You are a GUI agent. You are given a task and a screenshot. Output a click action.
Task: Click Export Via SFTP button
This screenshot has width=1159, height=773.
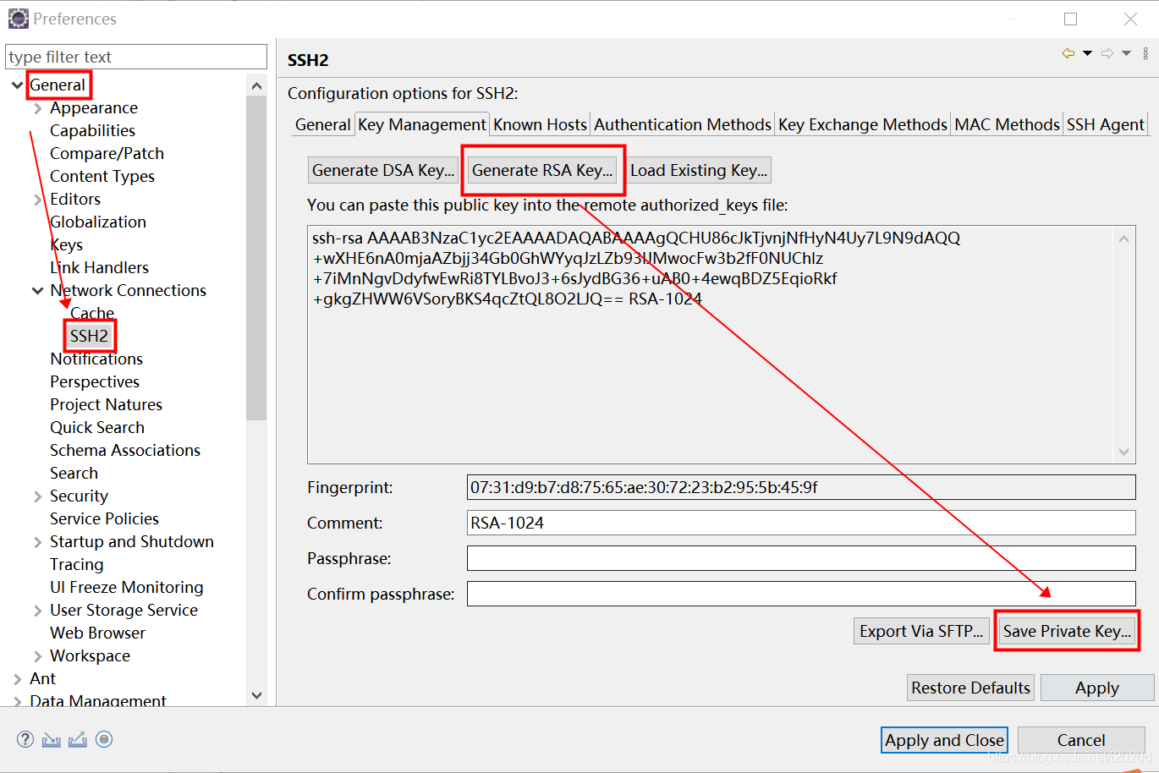921,631
